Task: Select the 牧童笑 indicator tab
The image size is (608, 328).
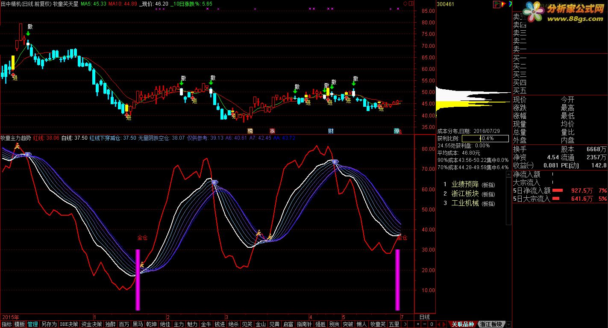Action: (378, 324)
